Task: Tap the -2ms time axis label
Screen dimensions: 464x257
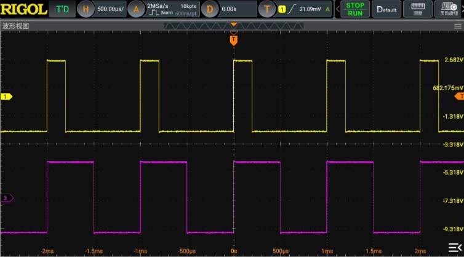Action: pyautogui.click(x=47, y=251)
